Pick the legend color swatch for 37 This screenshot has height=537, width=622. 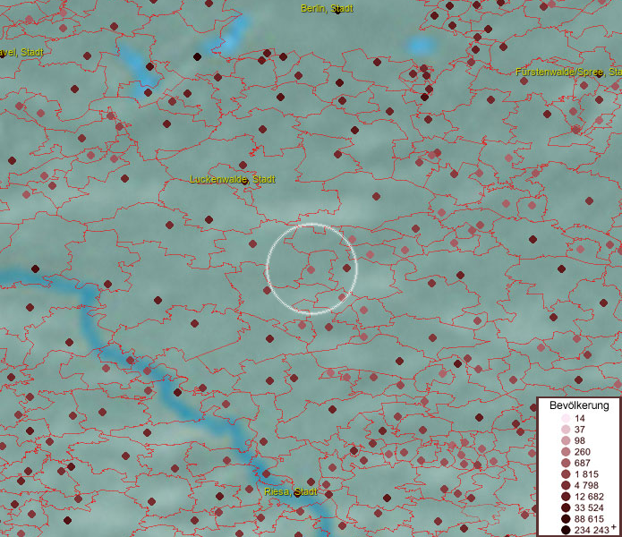pyautogui.click(x=566, y=429)
